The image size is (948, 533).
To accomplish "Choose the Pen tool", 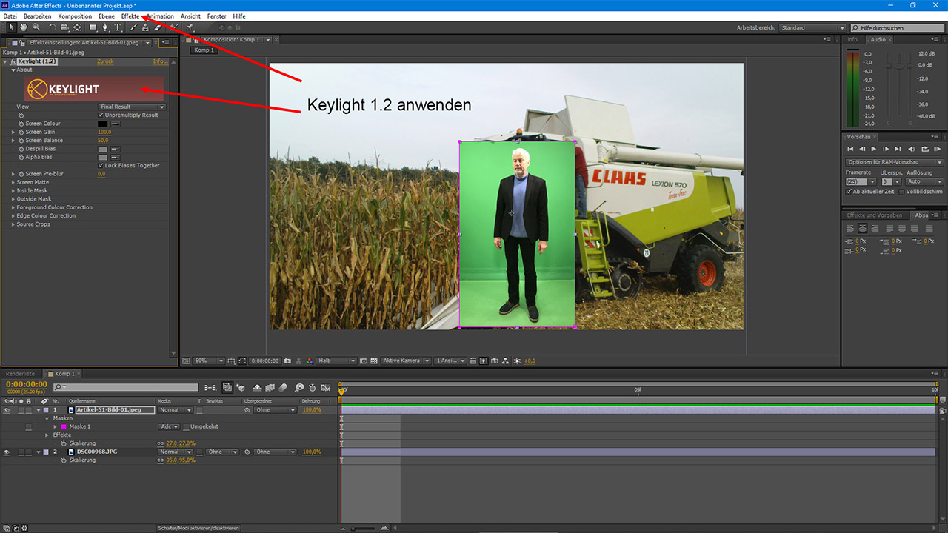I will (105, 27).
